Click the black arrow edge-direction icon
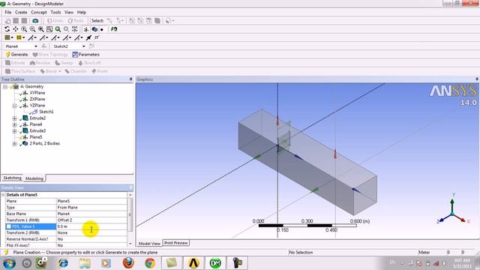This screenshot has width=480, height=270. point(88,37)
